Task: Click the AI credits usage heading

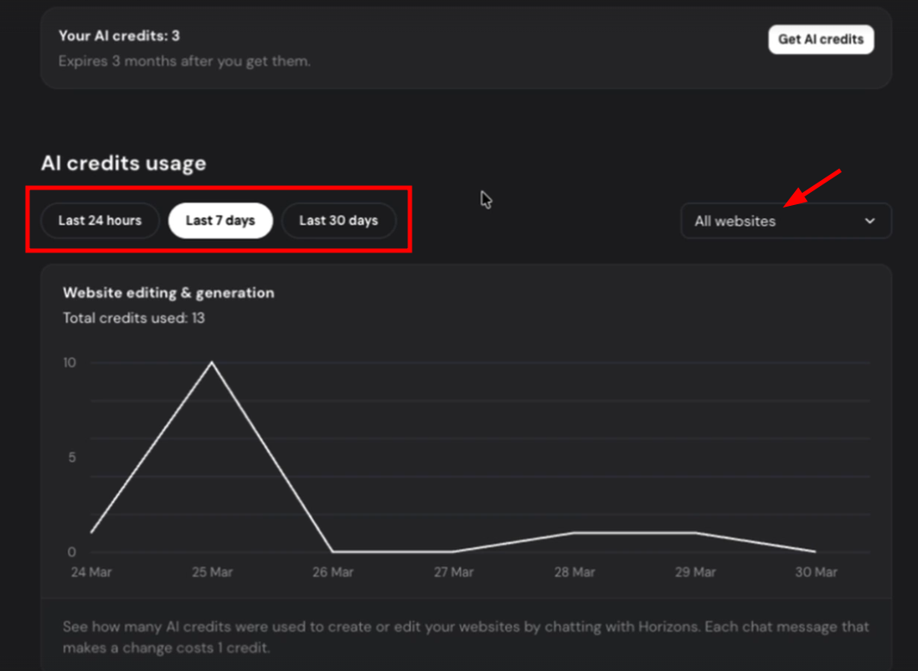Action: pyautogui.click(x=123, y=164)
